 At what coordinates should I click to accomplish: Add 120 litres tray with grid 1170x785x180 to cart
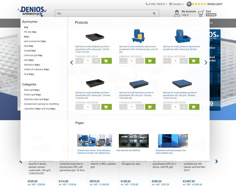point(150,107)
